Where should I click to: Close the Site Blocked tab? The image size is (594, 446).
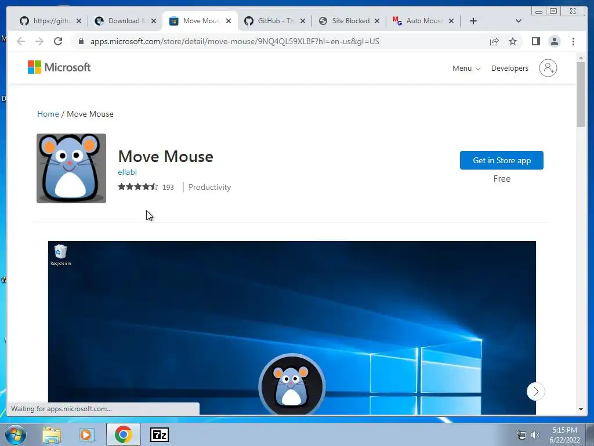pyautogui.click(x=377, y=21)
